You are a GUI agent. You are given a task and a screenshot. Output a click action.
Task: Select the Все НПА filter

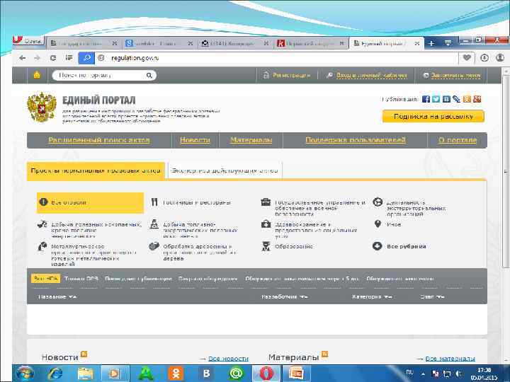pos(45,279)
